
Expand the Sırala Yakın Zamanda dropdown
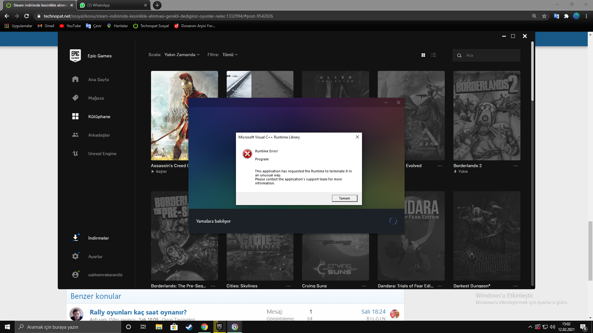tap(182, 55)
